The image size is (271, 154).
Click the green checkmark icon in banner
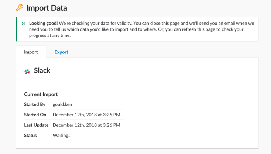24,23
